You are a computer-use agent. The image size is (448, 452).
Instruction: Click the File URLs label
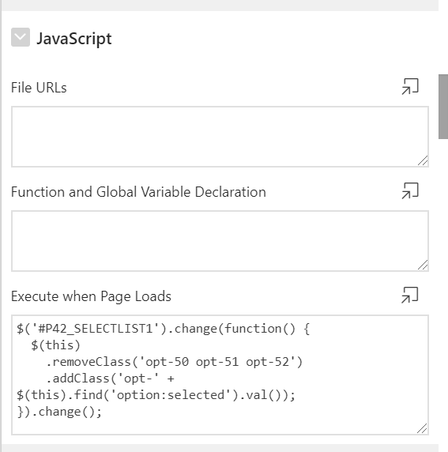(x=39, y=88)
